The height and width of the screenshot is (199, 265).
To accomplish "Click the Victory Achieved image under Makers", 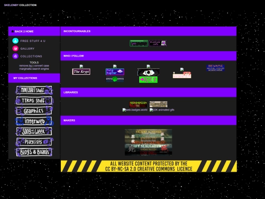I will [x=148, y=142].
